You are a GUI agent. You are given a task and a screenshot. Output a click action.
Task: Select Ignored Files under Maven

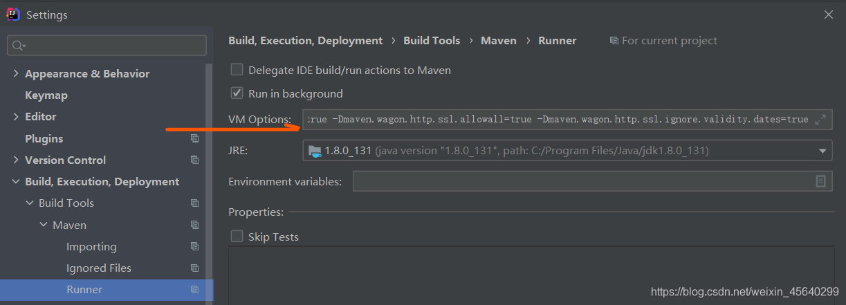pyautogui.click(x=99, y=268)
